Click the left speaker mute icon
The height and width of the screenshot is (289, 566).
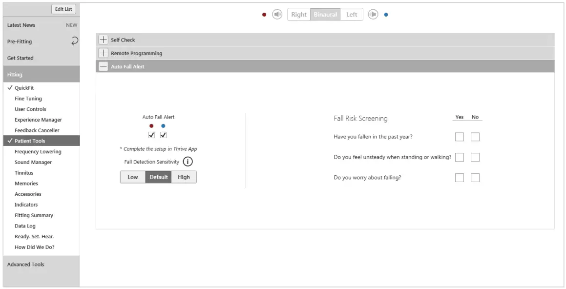(277, 14)
